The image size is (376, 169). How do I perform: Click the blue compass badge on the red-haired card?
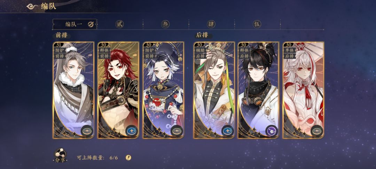click(132, 131)
